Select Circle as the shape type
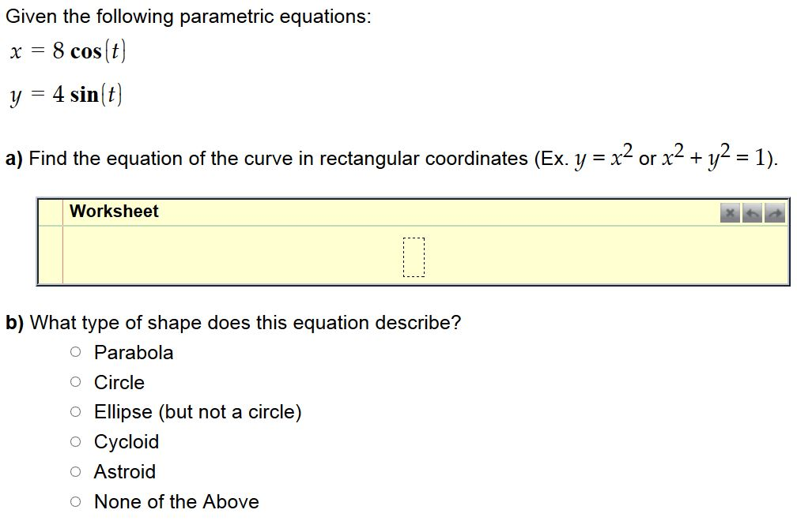The height and width of the screenshot is (521, 797). (77, 381)
